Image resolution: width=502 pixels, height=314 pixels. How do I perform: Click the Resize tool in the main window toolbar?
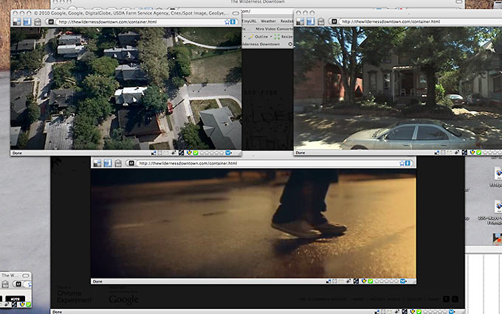[x=283, y=37]
